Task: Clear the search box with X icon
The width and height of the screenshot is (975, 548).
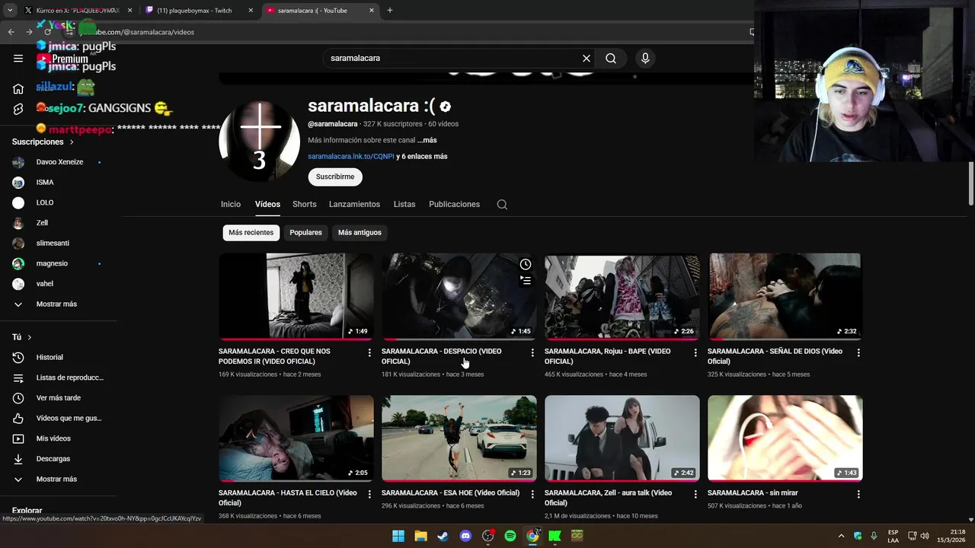Action: [587, 58]
